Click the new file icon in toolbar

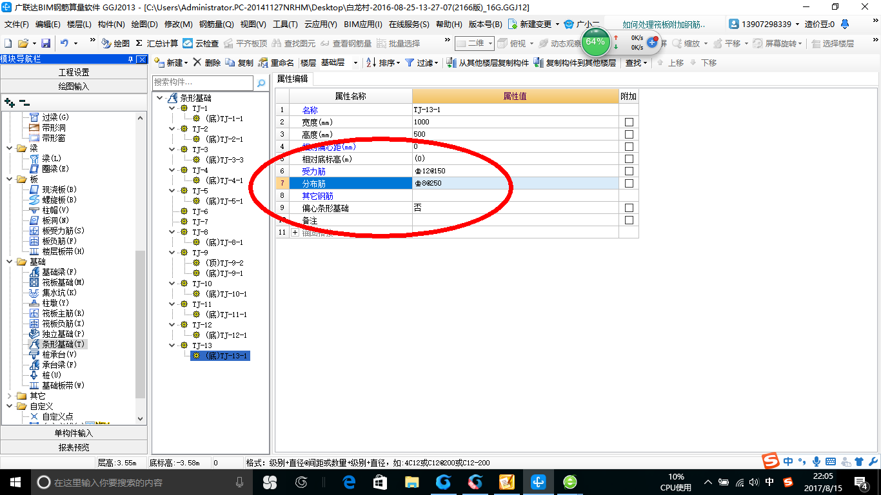(8, 43)
